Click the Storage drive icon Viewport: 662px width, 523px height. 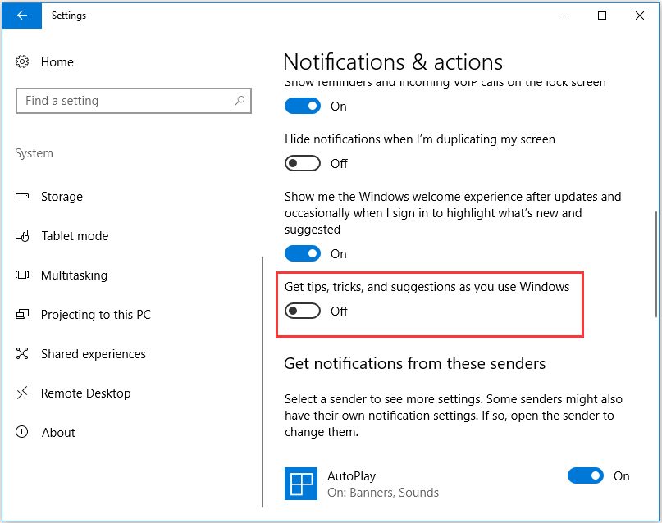click(23, 197)
